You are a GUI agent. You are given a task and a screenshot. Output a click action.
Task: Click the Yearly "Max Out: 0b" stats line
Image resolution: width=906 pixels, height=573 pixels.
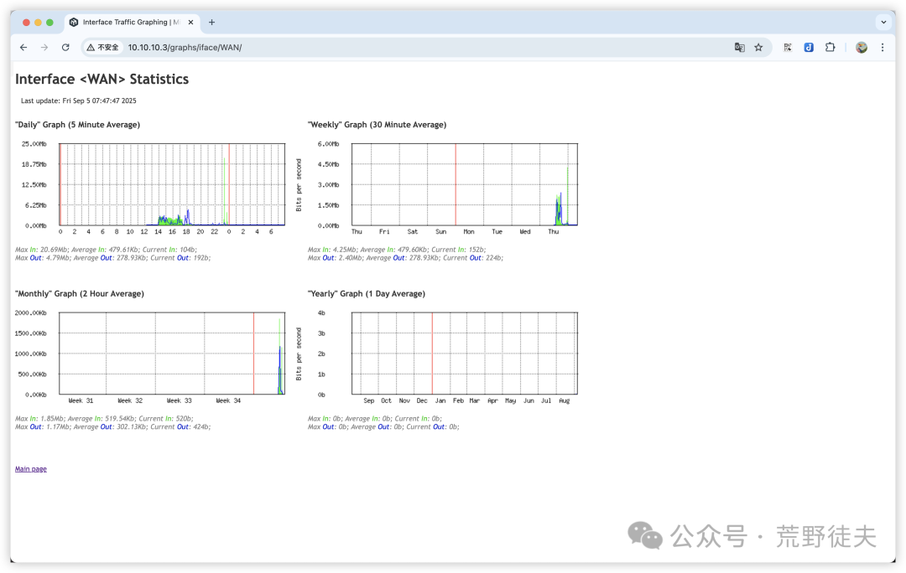click(x=383, y=427)
